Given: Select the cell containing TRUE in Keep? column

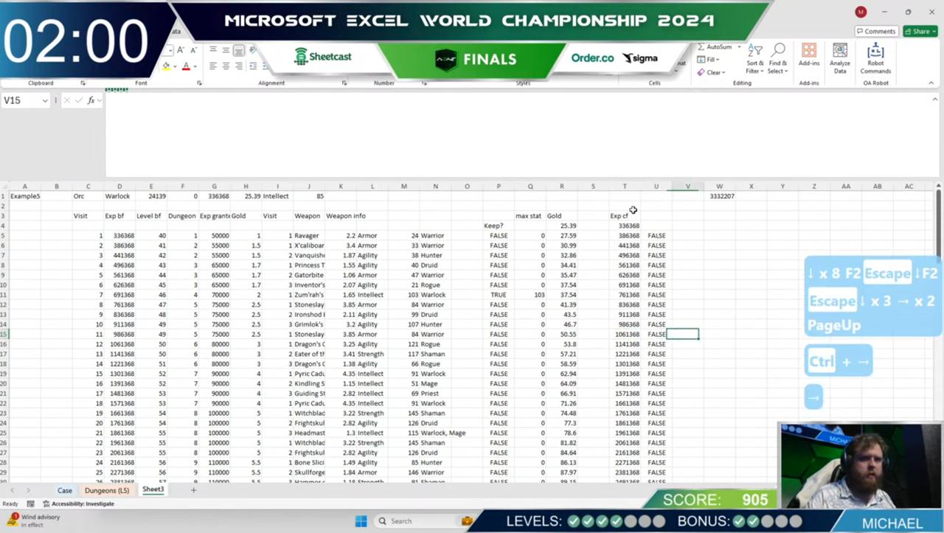Looking at the screenshot, I should pyautogui.click(x=499, y=295).
